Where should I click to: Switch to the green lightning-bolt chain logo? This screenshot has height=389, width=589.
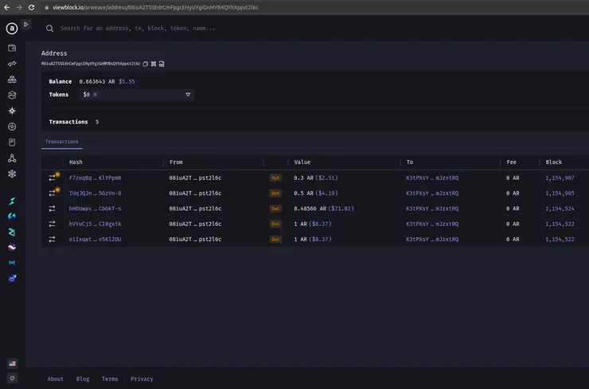[12, 201]
